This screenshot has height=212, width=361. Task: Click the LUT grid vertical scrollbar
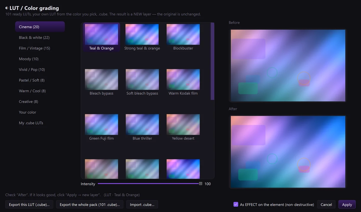point(212,61)
